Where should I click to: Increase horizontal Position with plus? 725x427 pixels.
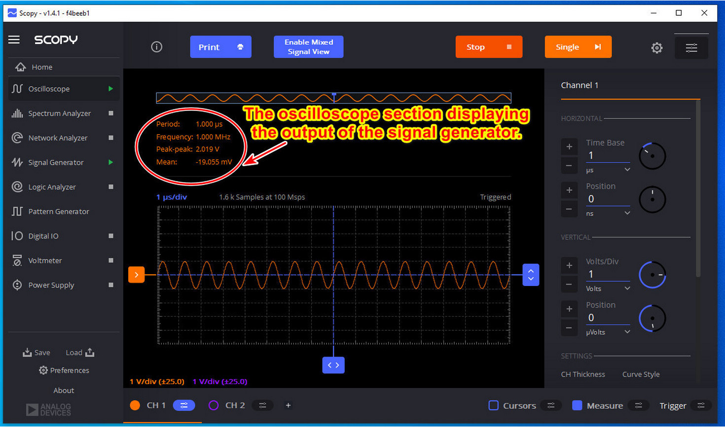click(x=569, y=190)
